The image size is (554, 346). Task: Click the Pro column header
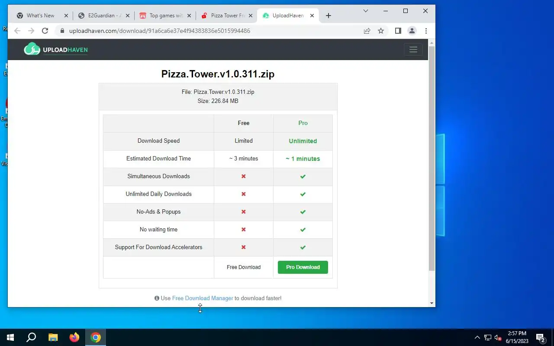point(303,123)
